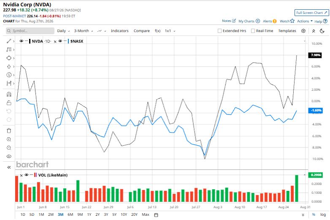
Task: Open the Daily interval dropdown
Action: 63,31
